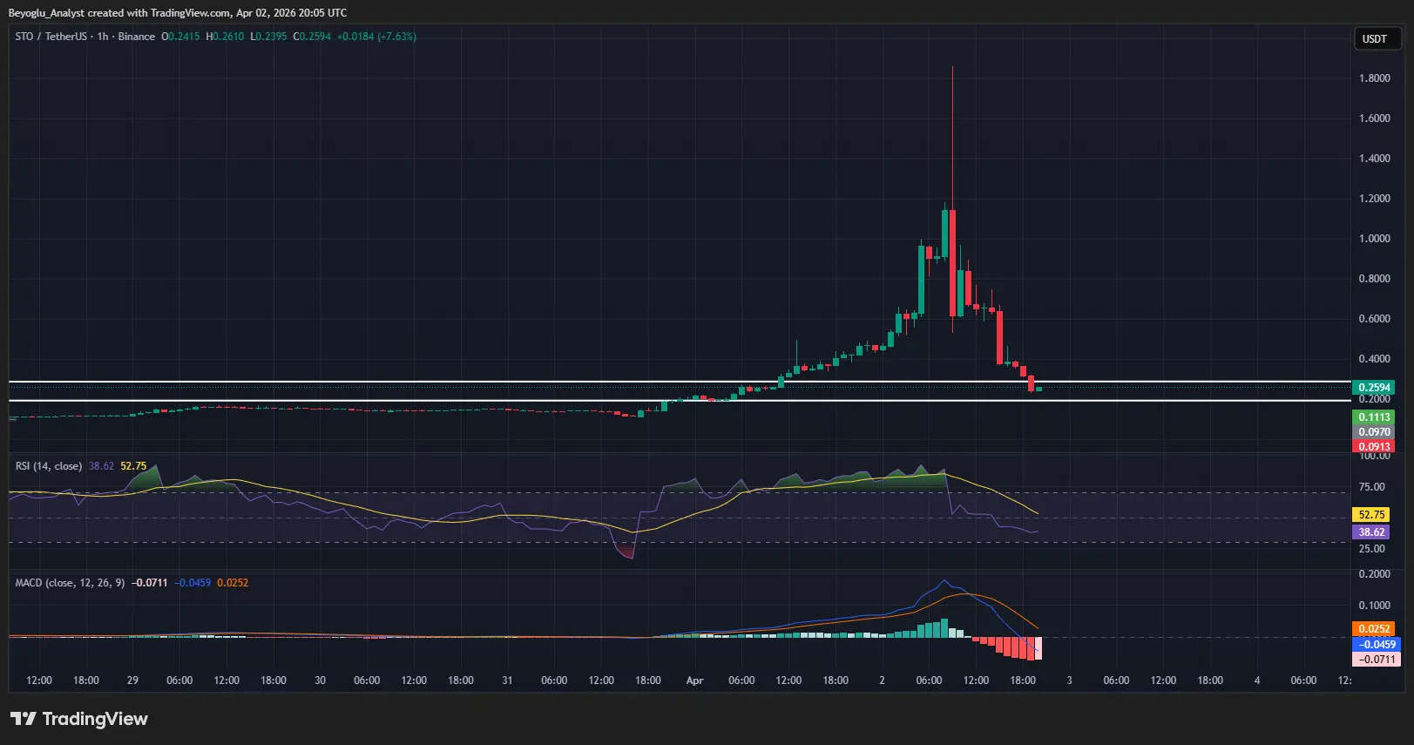
Task: Click the yellow 52.75 value in the RSI legend
Action: tap(133, 466)
